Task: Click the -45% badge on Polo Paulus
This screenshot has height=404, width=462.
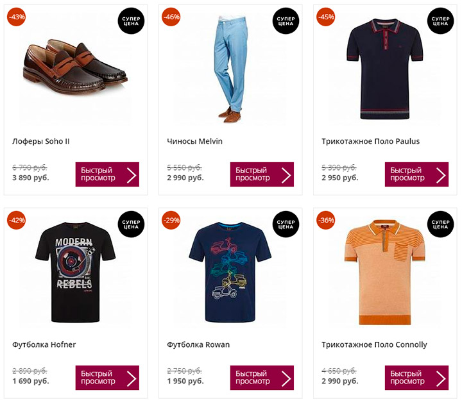Action: pyautogui.click(x=325, y=17)
